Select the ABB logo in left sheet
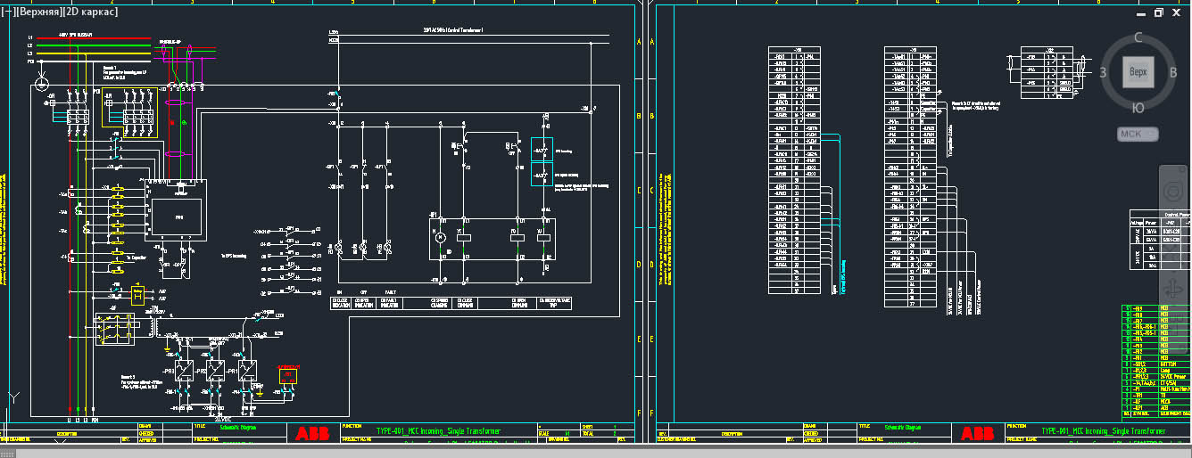 pyautogui.click(x=311, y=433)
